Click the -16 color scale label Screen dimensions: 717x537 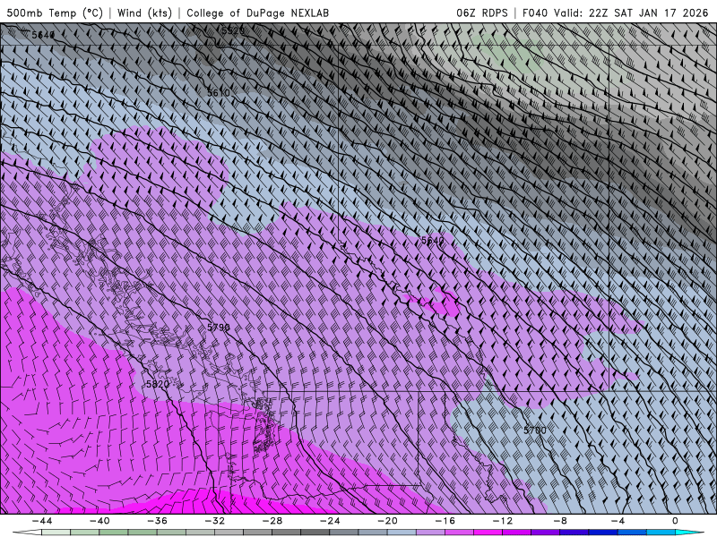(x=445, y=521)
